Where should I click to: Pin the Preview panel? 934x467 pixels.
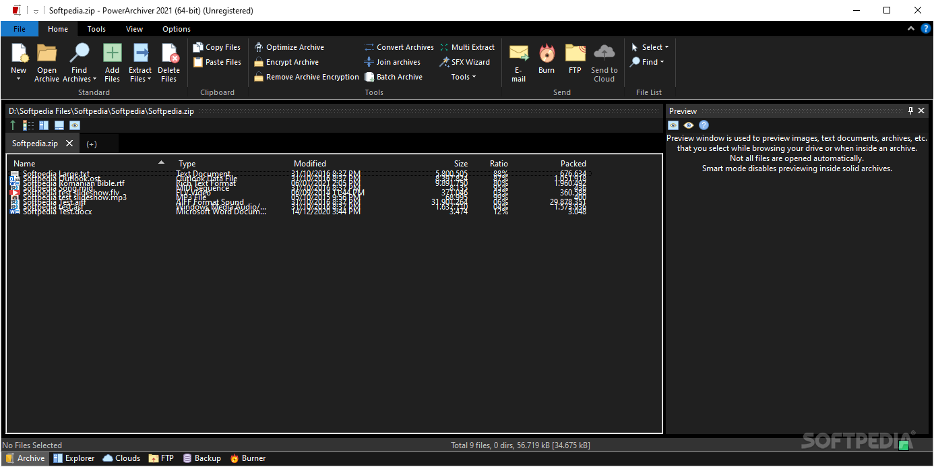910,111
